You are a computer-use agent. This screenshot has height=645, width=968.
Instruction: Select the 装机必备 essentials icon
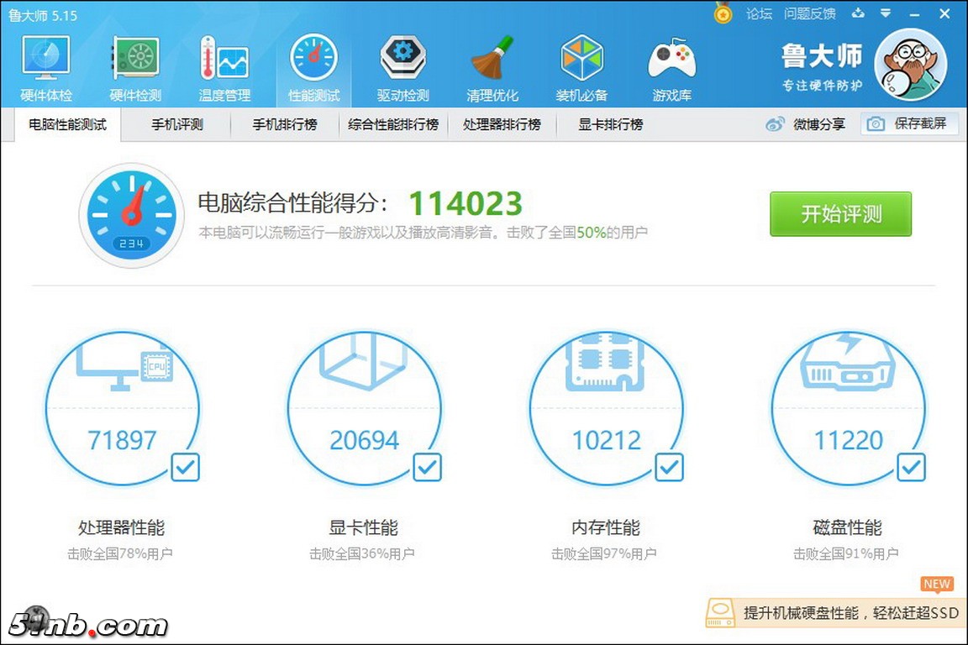pyautogui.click(x=582, y=63)
